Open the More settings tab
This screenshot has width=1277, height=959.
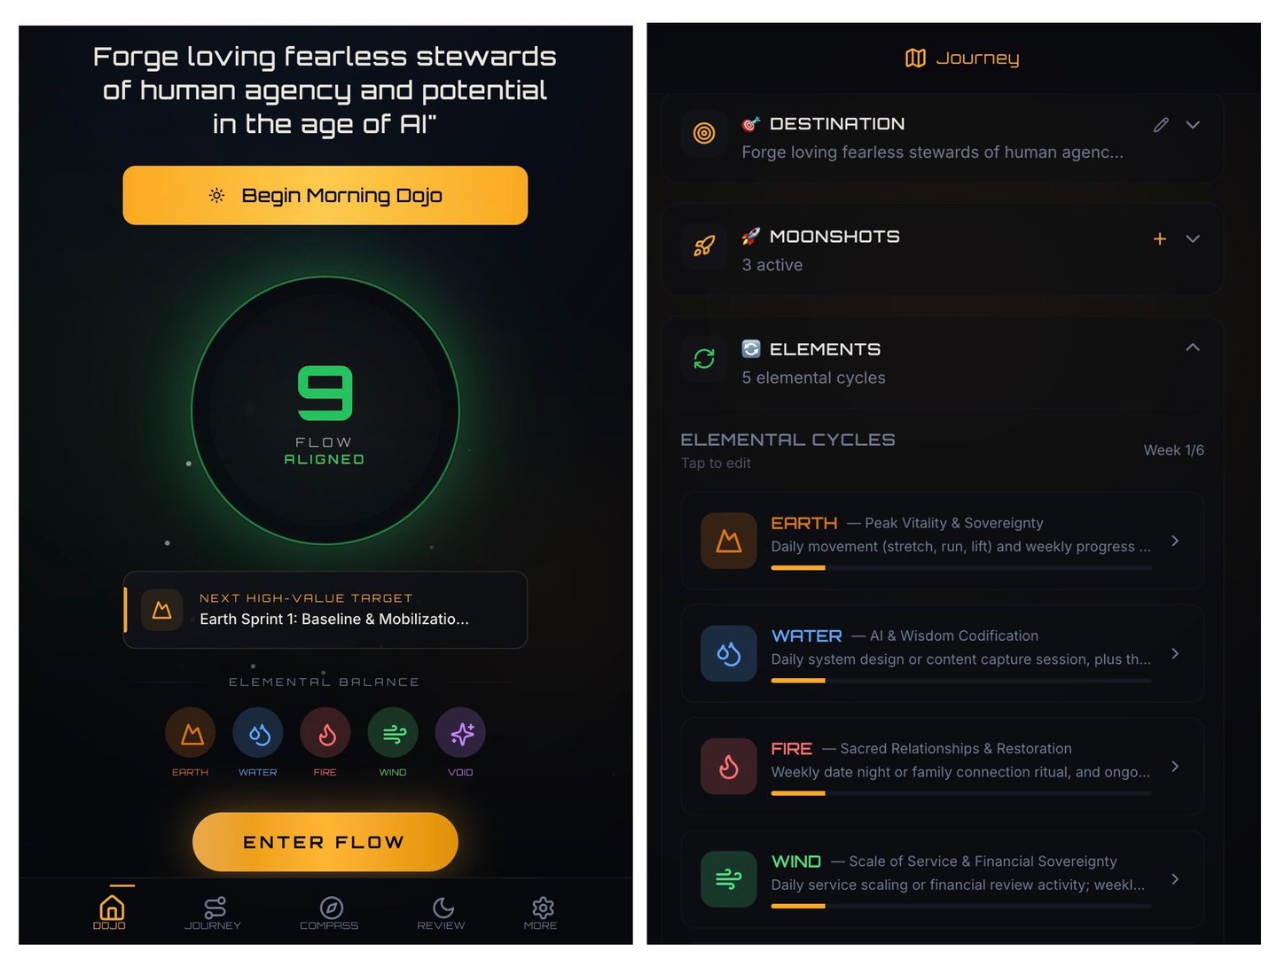click(x=541, y=913)
